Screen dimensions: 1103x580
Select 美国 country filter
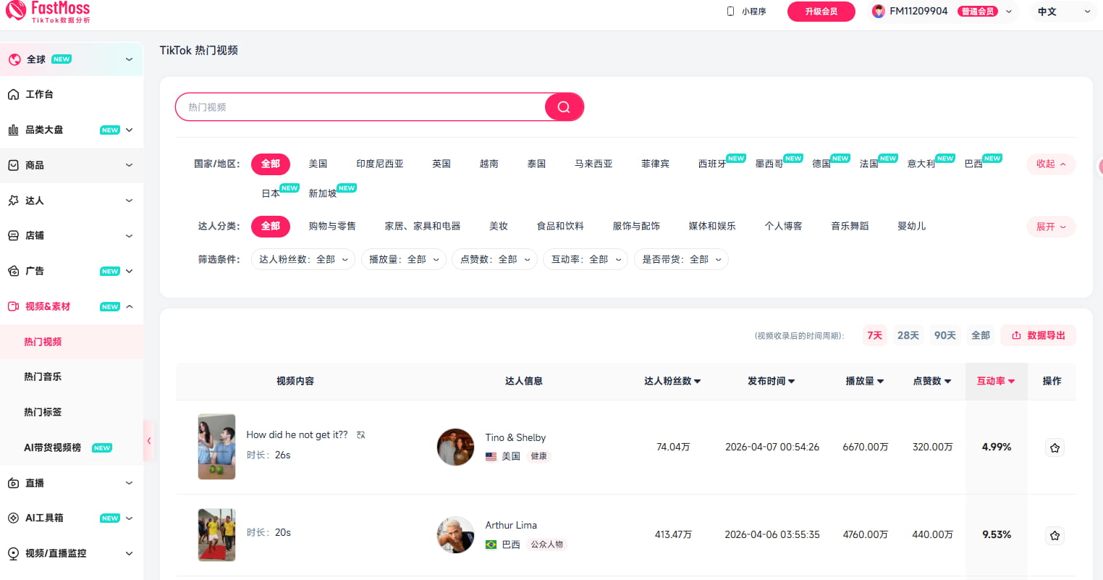318,164
